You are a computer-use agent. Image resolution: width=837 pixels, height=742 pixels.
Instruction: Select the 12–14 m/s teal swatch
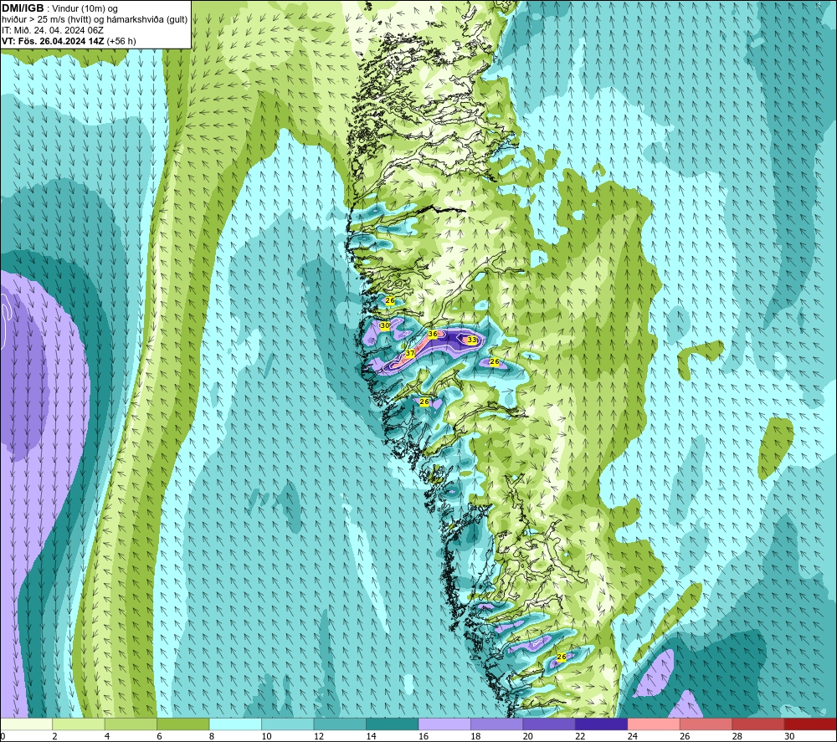pyautogui.click(x=340, y=724)
